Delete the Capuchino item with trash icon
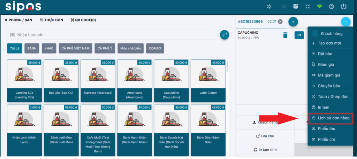Screen dimensions: 357x159 (285, 35)
